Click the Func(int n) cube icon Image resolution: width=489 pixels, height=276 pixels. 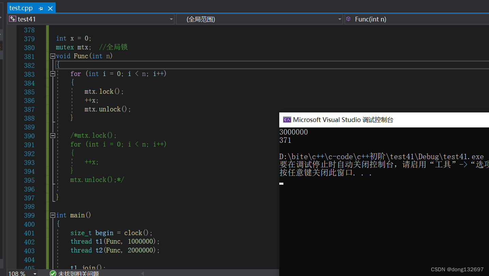pyautogui.click(x=348, y=19)
